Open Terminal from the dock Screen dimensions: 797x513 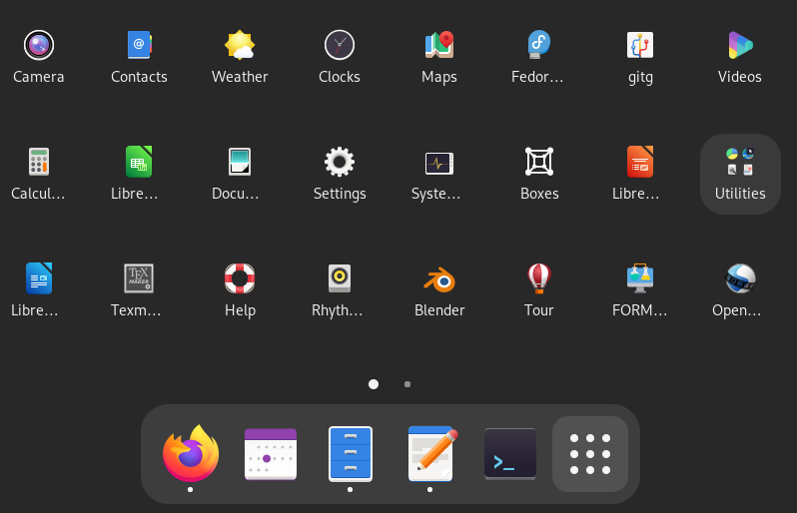tap(510, 454)
